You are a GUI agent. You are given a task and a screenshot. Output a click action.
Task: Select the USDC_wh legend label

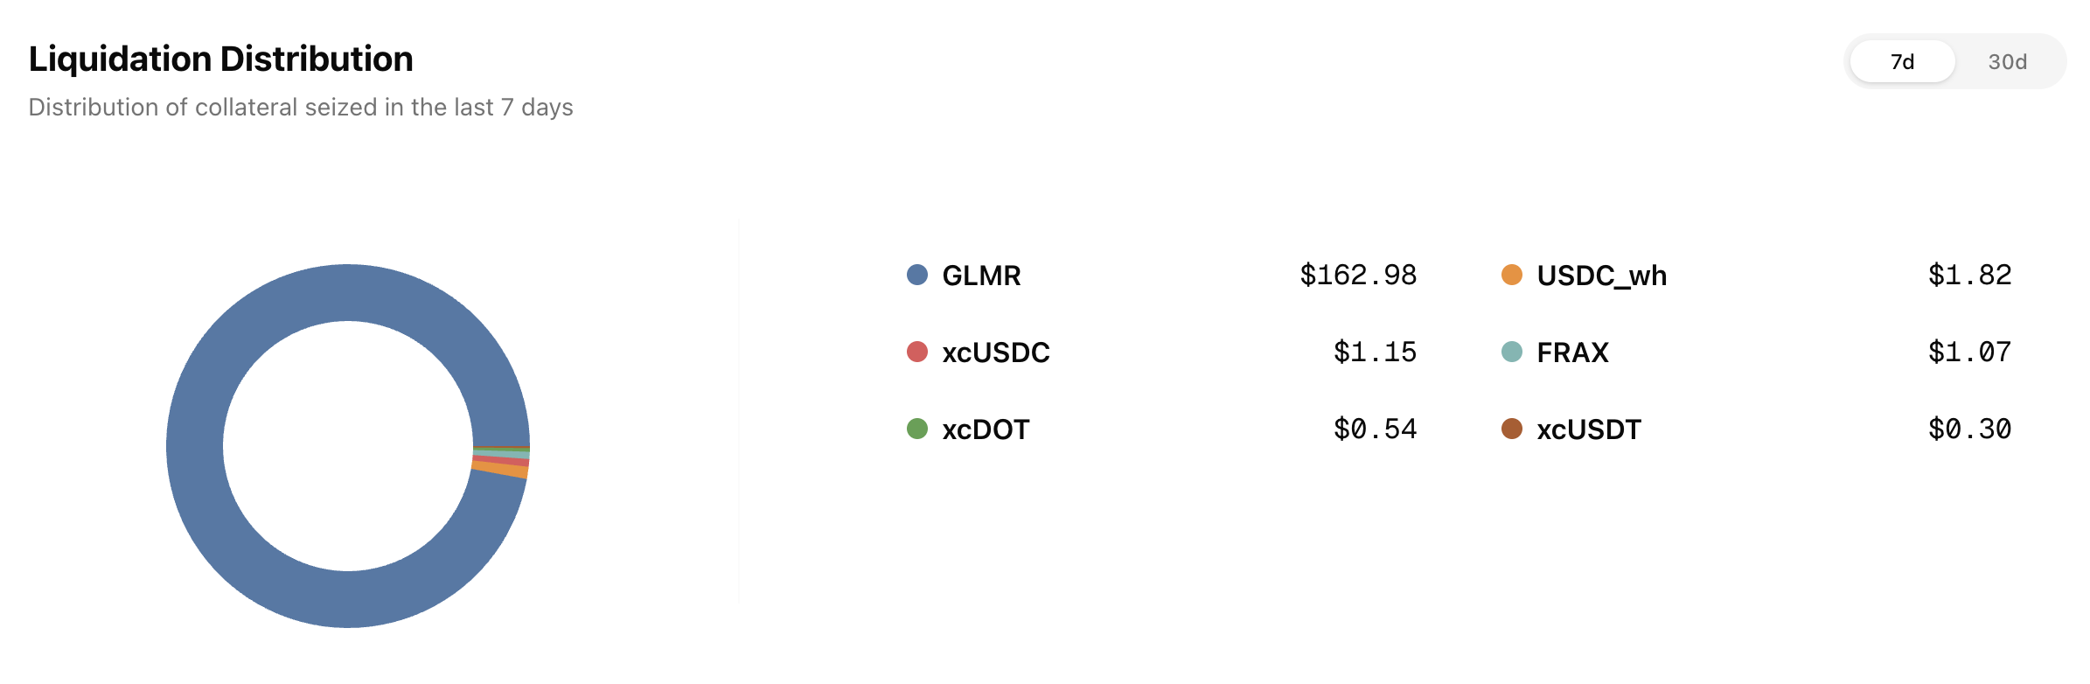(1601, 276)
